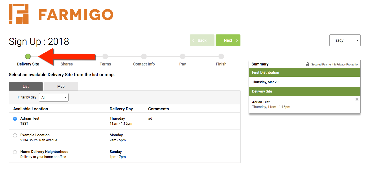
Task: Click the Monday 9am - 5pm delivery day
Action: [x=118, y=137]
